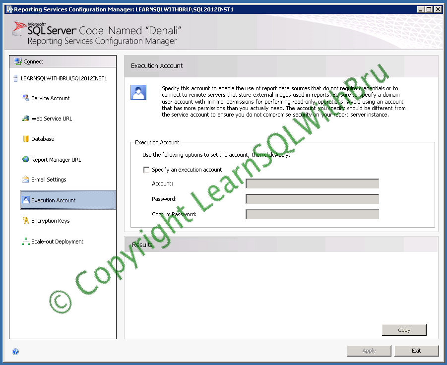
Task: Click the Confirm Password input field
Action: pos(312,214)
